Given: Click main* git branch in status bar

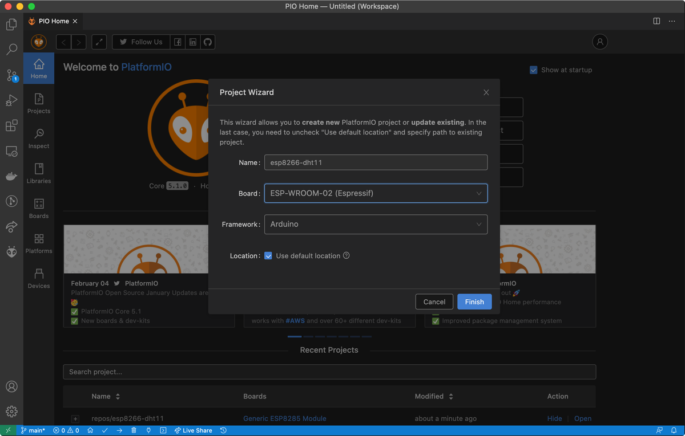Looking at the screenshot, I should tap(33, 430).
